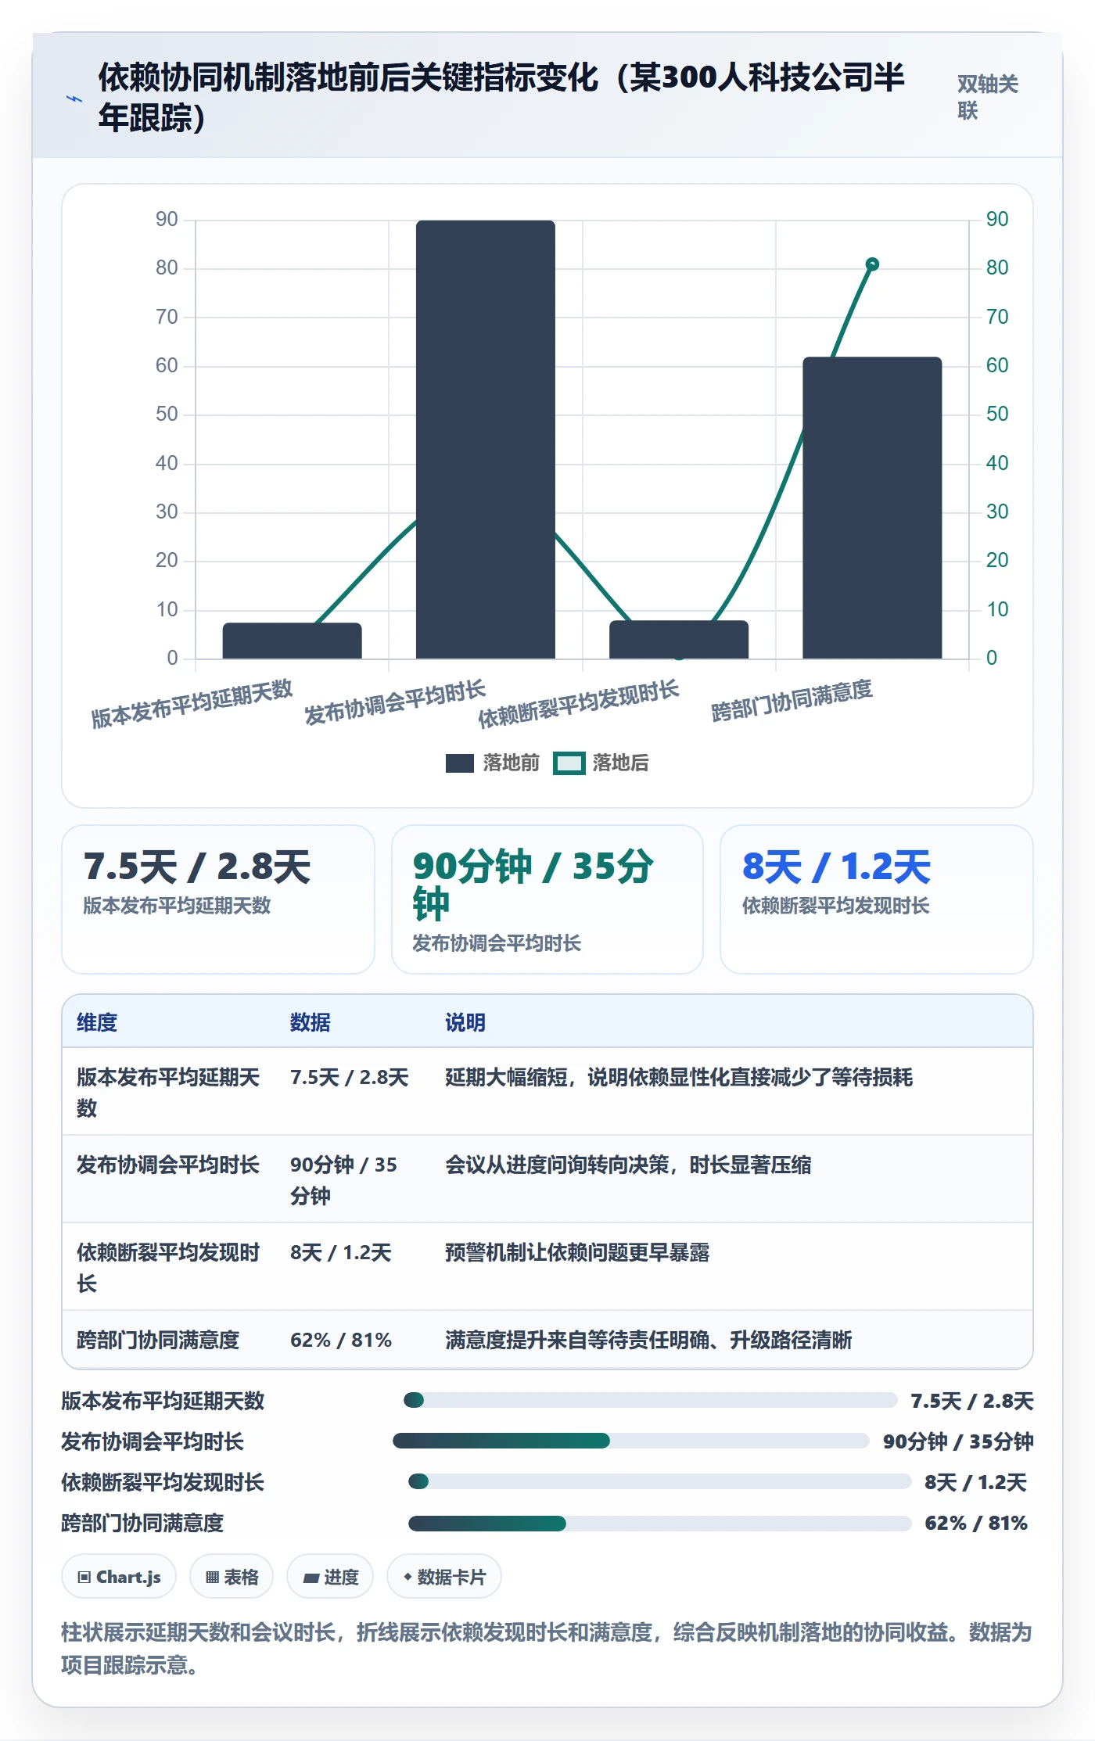Click the 依赖断裂平均发现时长 progress bar
1095x1741 pixels.
(659, 1481)
